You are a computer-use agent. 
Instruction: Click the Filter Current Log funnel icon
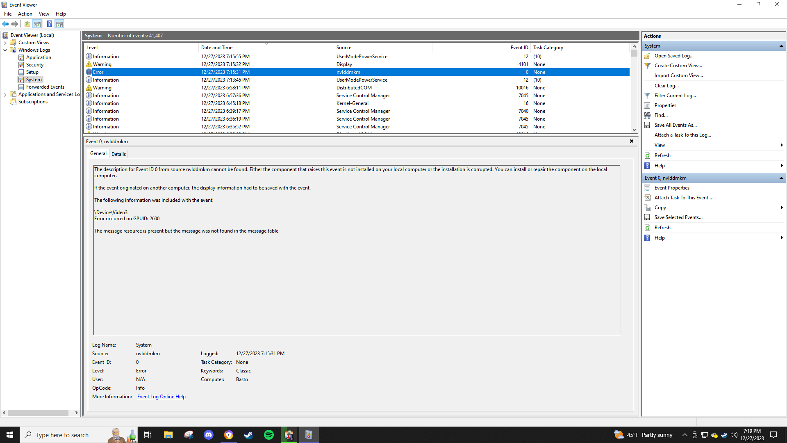pos(647,96)
